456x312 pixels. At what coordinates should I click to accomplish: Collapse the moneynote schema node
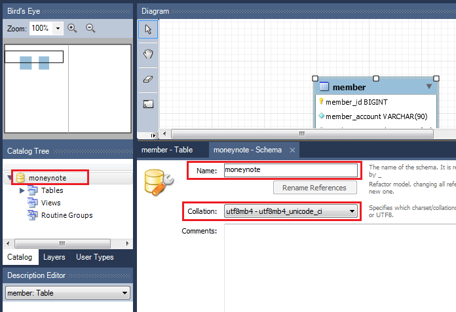pyautogui.click(x=9, y=178)
